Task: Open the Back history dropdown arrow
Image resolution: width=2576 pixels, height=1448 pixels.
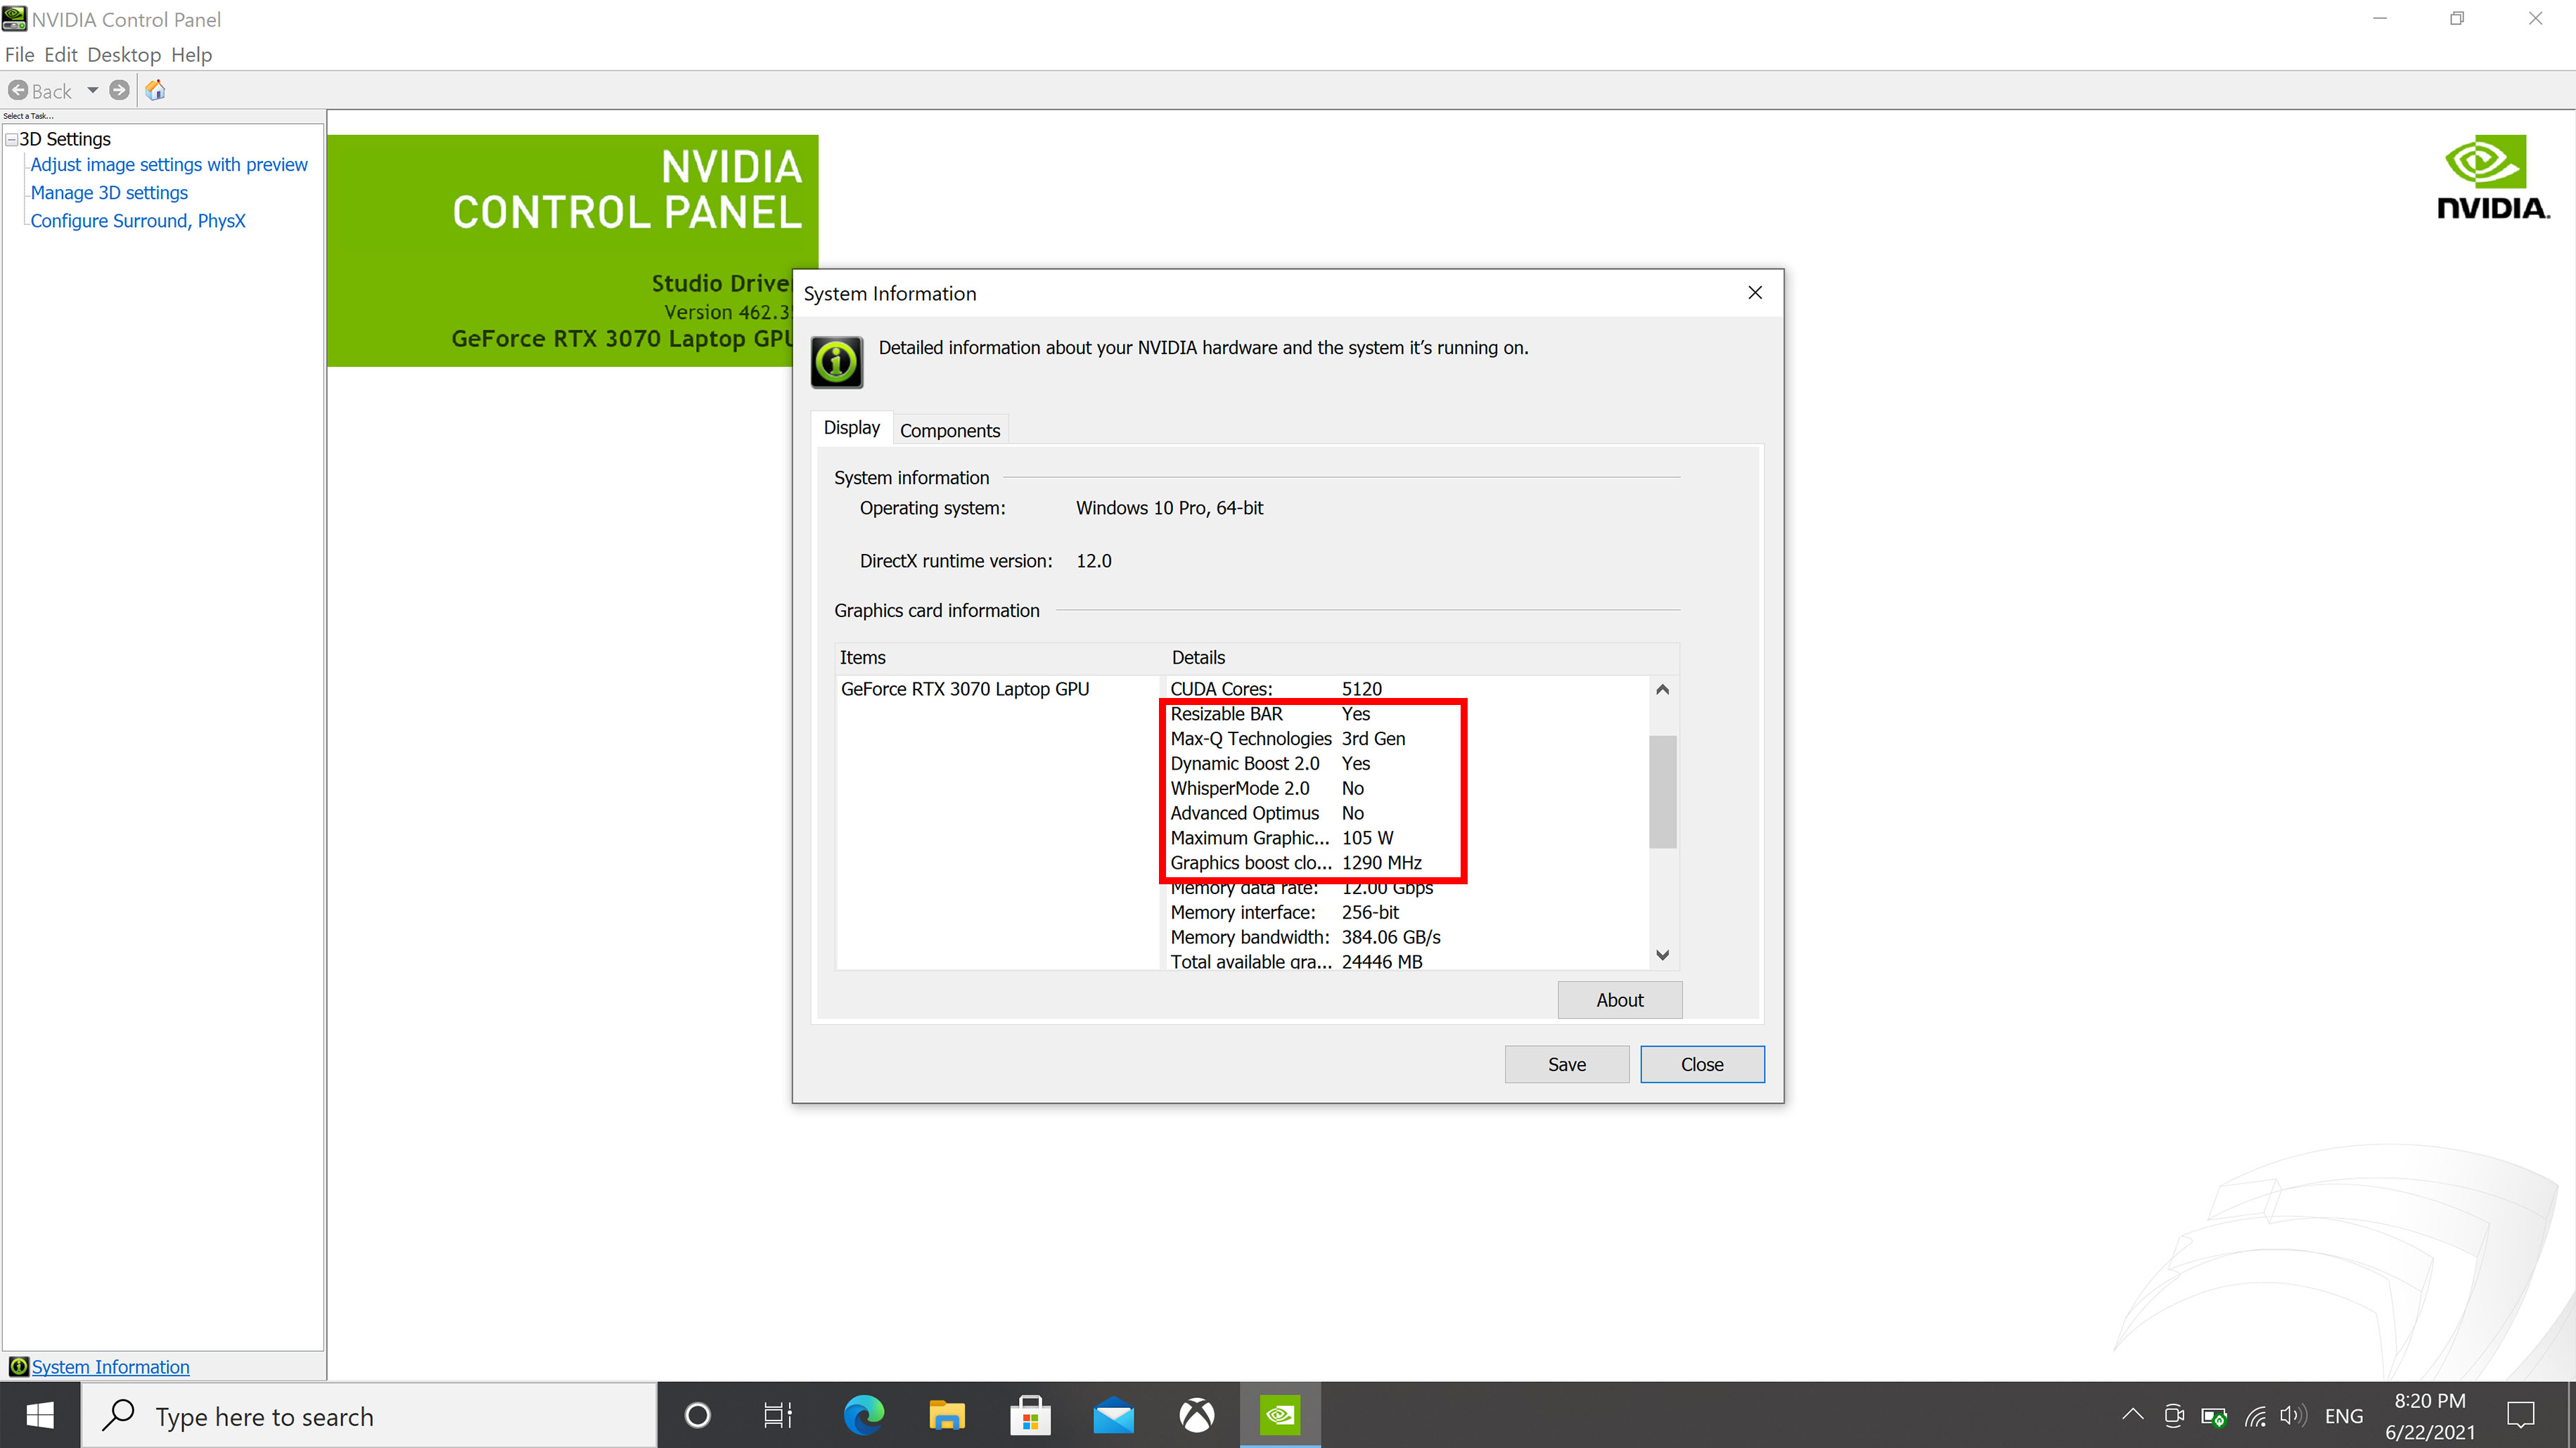Action: [x=92, y=91]
